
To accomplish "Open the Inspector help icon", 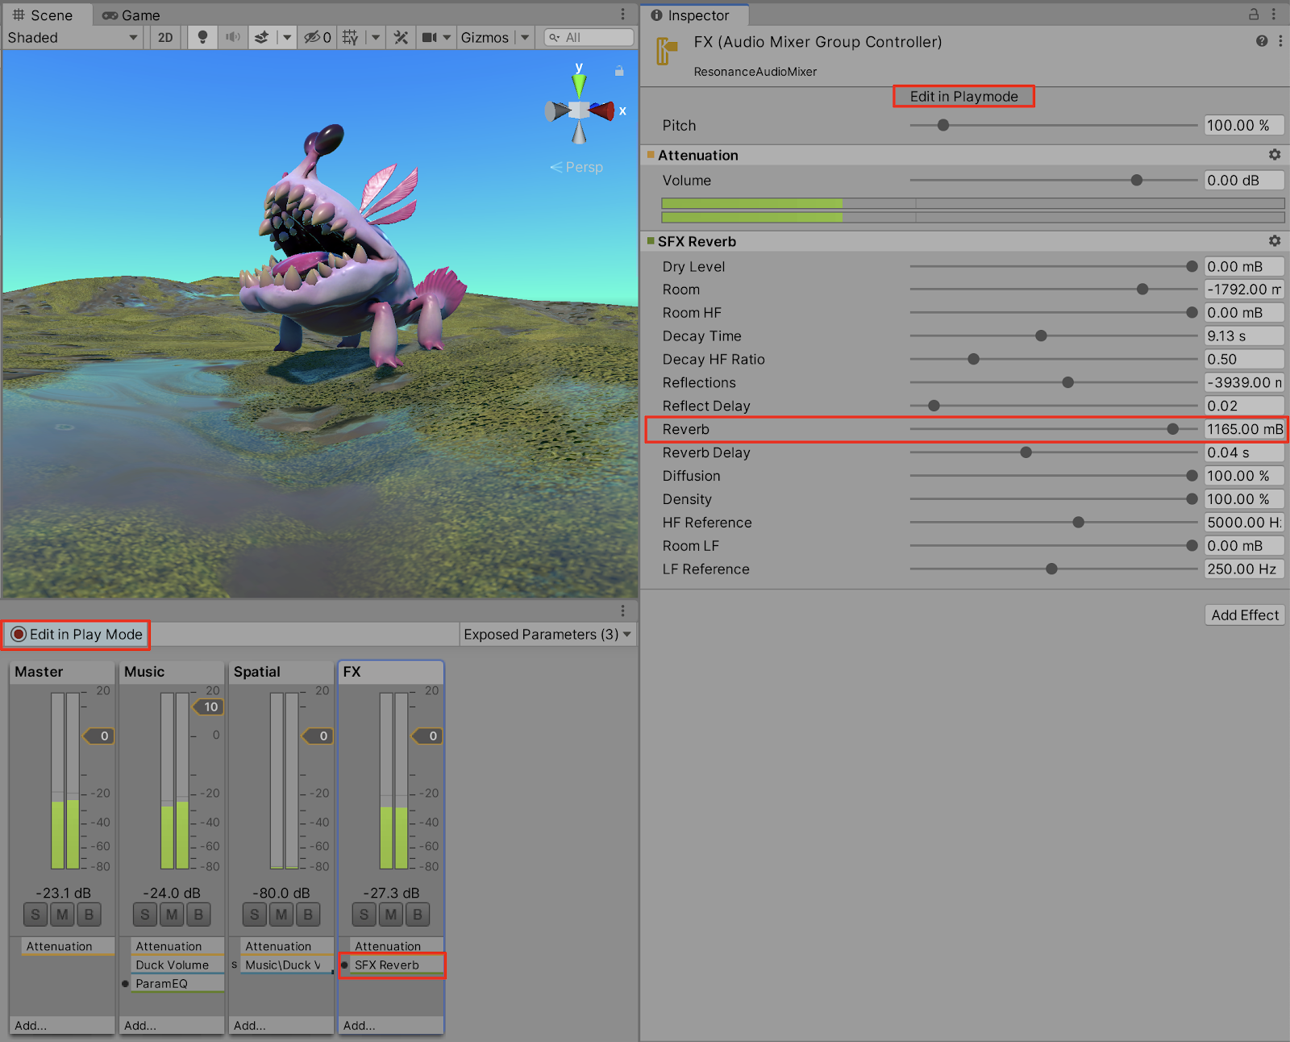I will pyautogui.click(x=1262, y=41).
